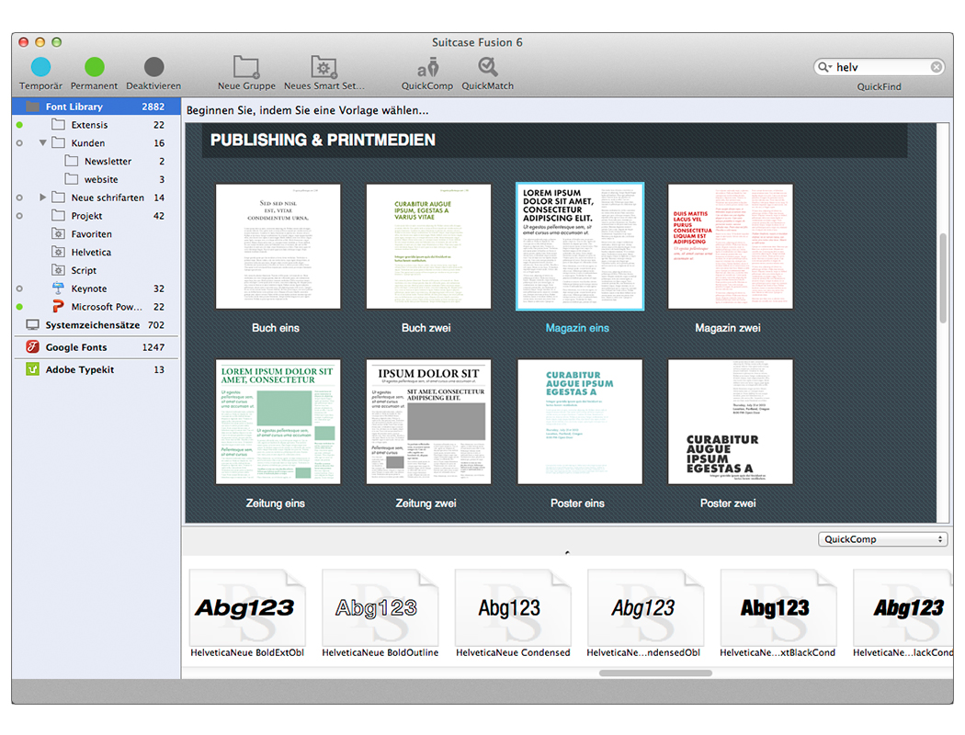Clear the QuickFind search field

(937, 67)
